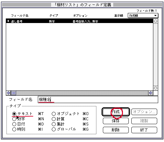Click the vertical scrollbar down arrow
The height and width of the screenshot is (142, 164).
click(155, 88)
